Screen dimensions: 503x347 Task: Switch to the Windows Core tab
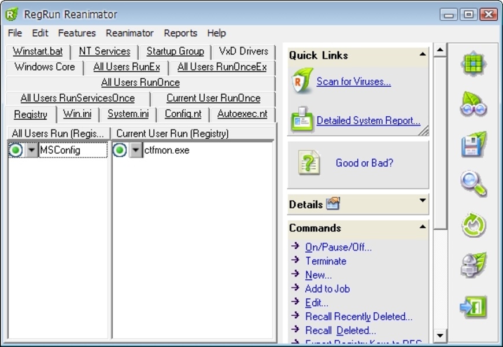[x=45, y=67]
